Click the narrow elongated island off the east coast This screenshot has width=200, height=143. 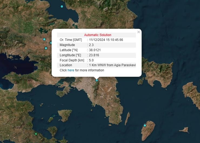click(127, 119)
